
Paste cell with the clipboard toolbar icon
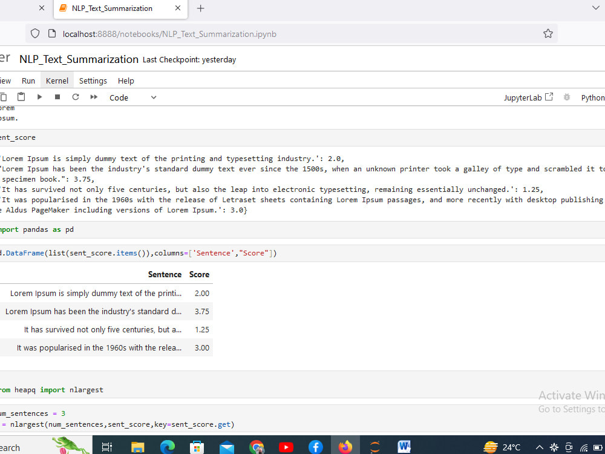pyautogui.click(x=21, y=96)
